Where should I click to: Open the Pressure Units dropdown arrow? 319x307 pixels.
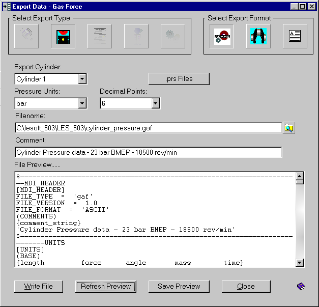point(82,103)
